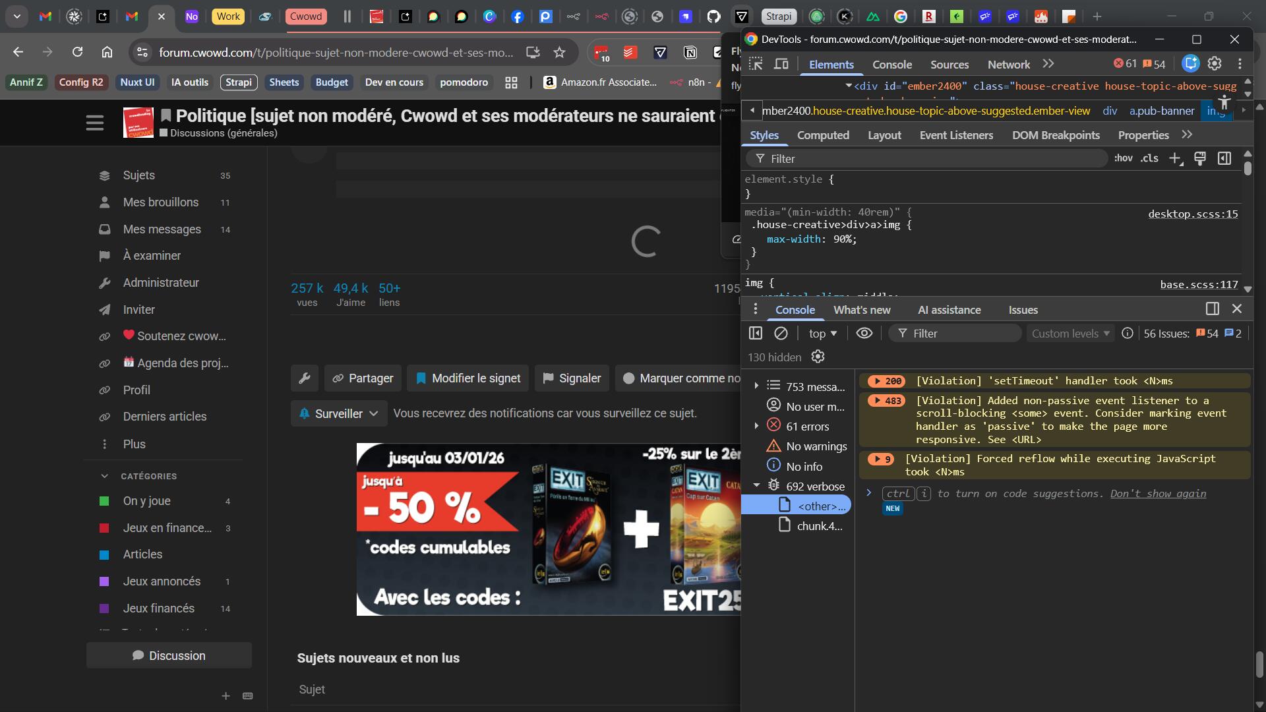
Task: Open Surveiller notification level dropdown
Action: point(339,414)
